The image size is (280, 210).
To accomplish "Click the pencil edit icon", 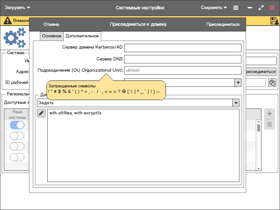I will pyautogui.click(x=41, y=113).
